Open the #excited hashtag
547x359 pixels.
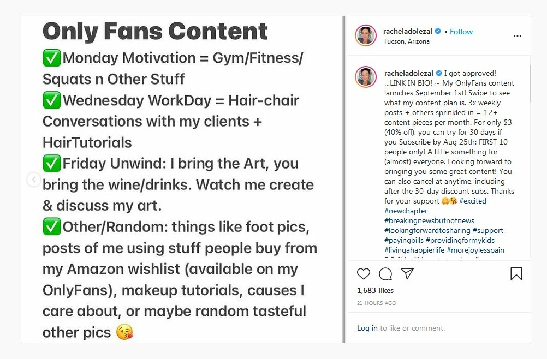pyautogui.click(x=473, y=201)
